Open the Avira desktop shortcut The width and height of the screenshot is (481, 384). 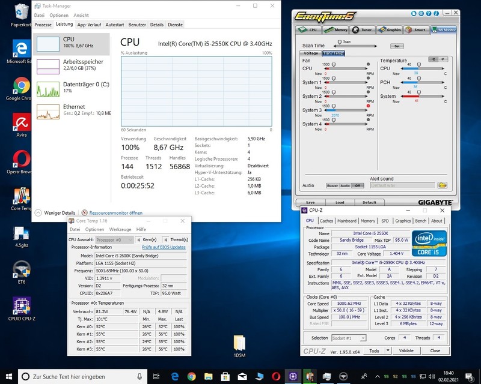click(21, 125)
